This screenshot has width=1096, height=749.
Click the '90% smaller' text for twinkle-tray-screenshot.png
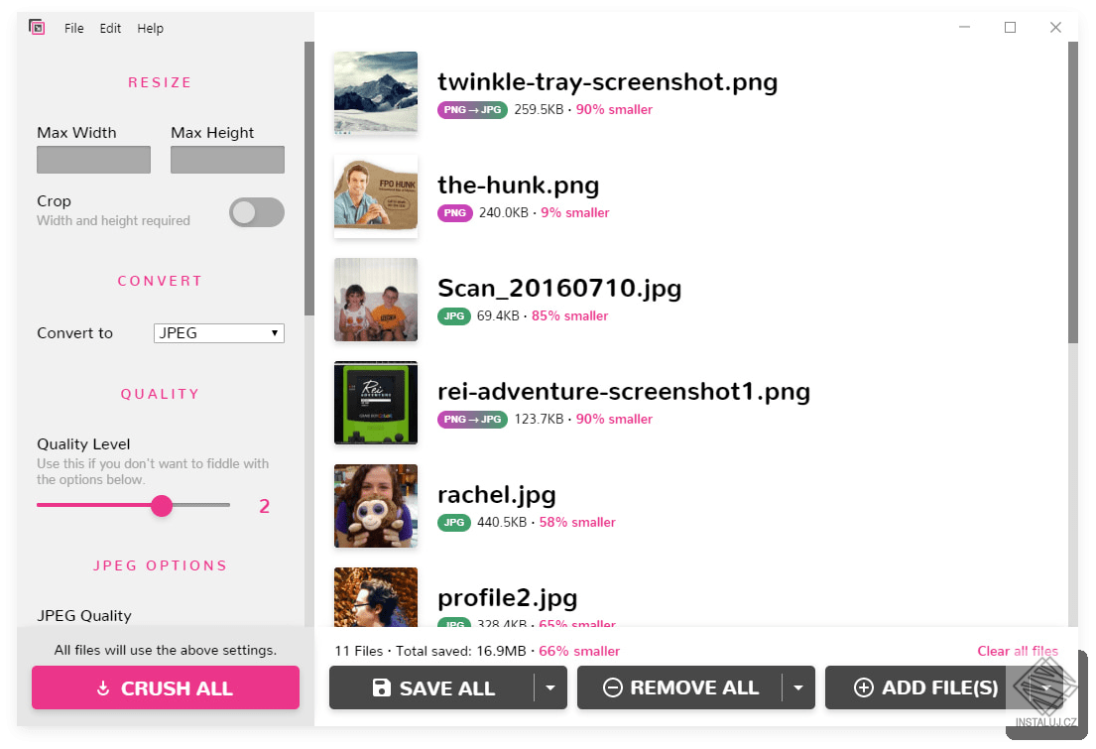(614, 110)
